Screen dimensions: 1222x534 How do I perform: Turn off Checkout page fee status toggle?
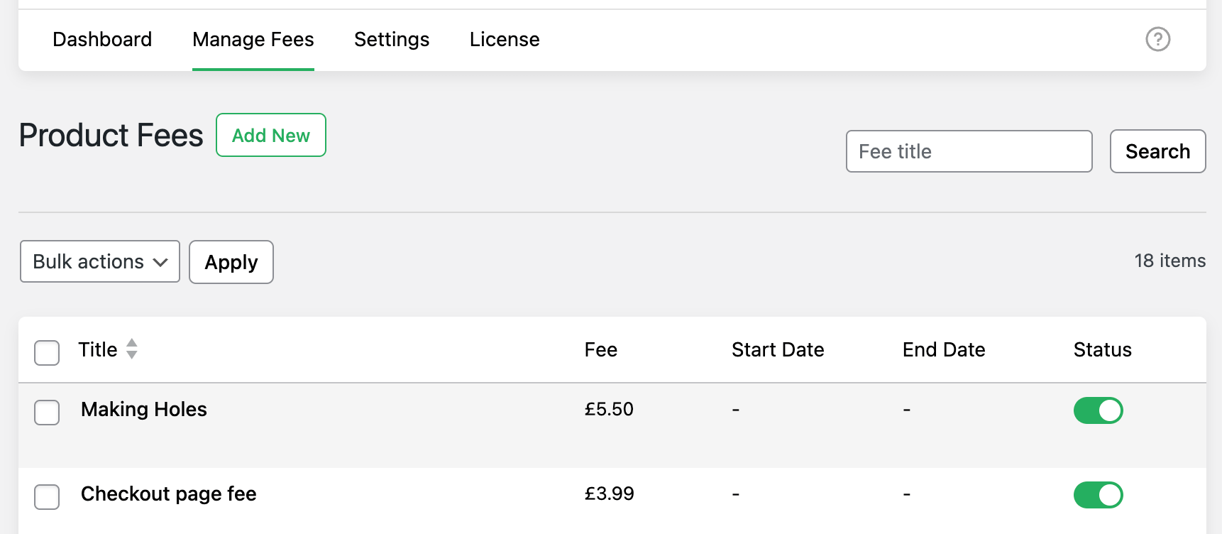[1098, 495]
